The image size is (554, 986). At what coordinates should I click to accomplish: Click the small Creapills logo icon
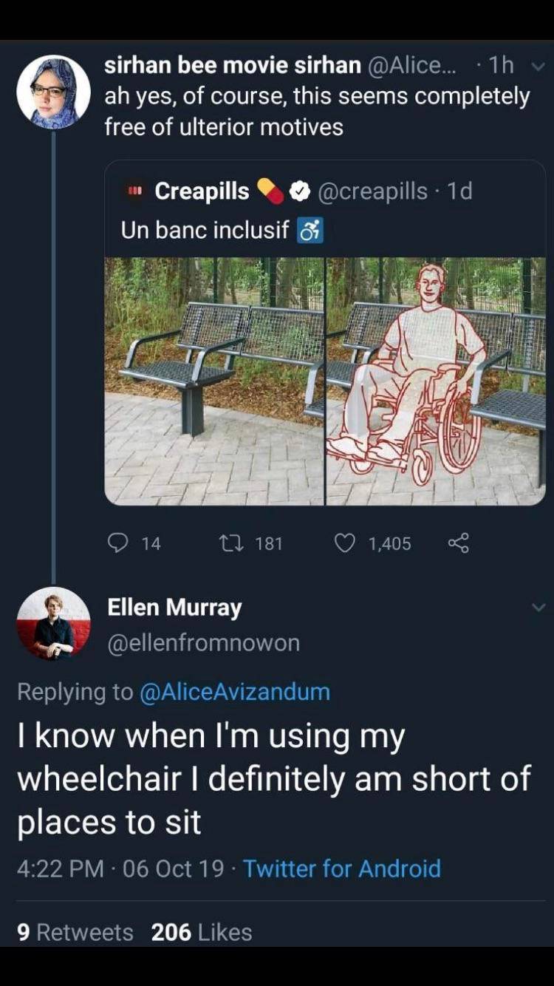click(x=134, y=191)
